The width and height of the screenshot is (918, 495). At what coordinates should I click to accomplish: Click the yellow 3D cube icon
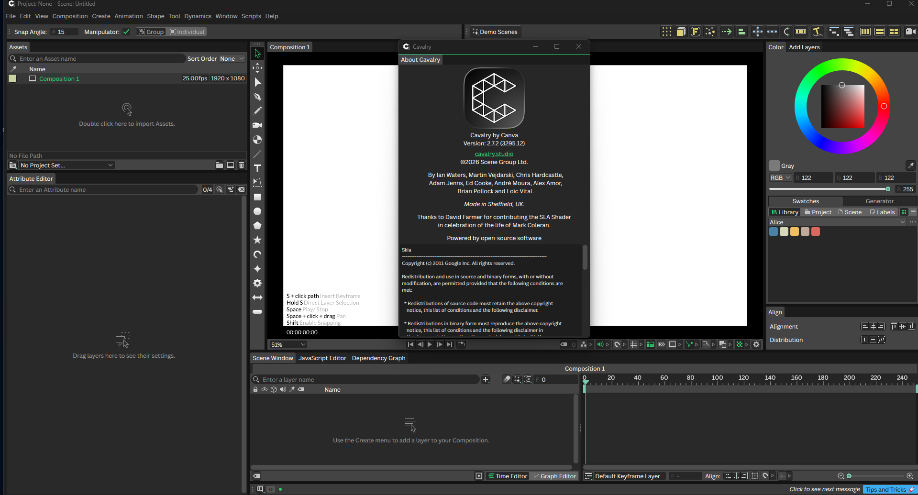681,32
